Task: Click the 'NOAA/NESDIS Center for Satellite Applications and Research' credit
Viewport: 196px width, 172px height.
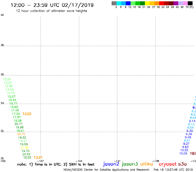Action: [106, 170]
